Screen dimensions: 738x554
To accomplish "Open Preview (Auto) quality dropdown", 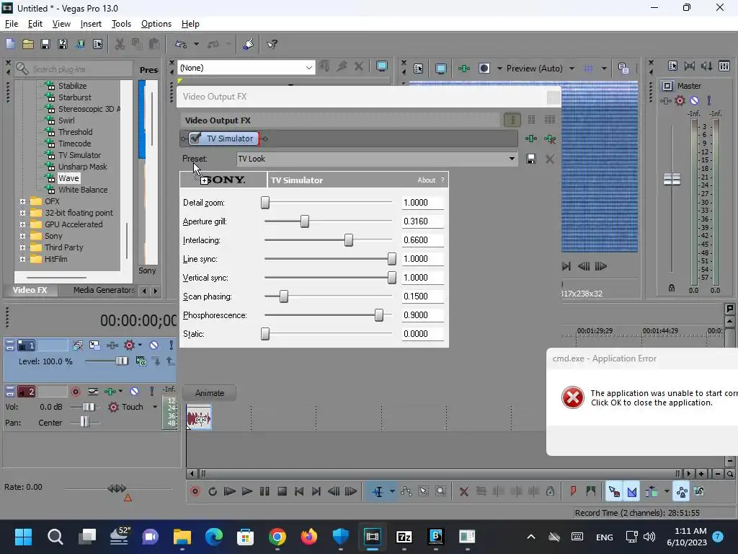I will (x=572, y=69).
